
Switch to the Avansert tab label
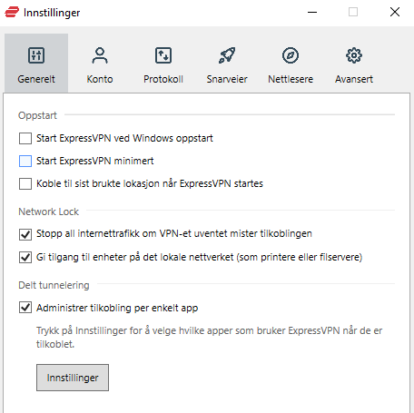click(354, 79)
